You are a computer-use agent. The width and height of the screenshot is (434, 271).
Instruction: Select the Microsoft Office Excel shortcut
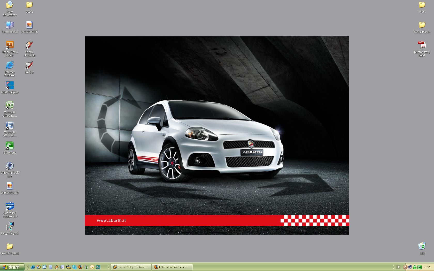[x=10, y=106]
